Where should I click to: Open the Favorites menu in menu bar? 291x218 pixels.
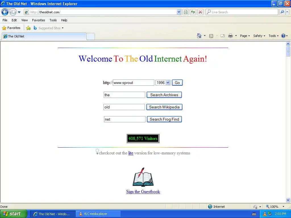(x=38, y=20)
